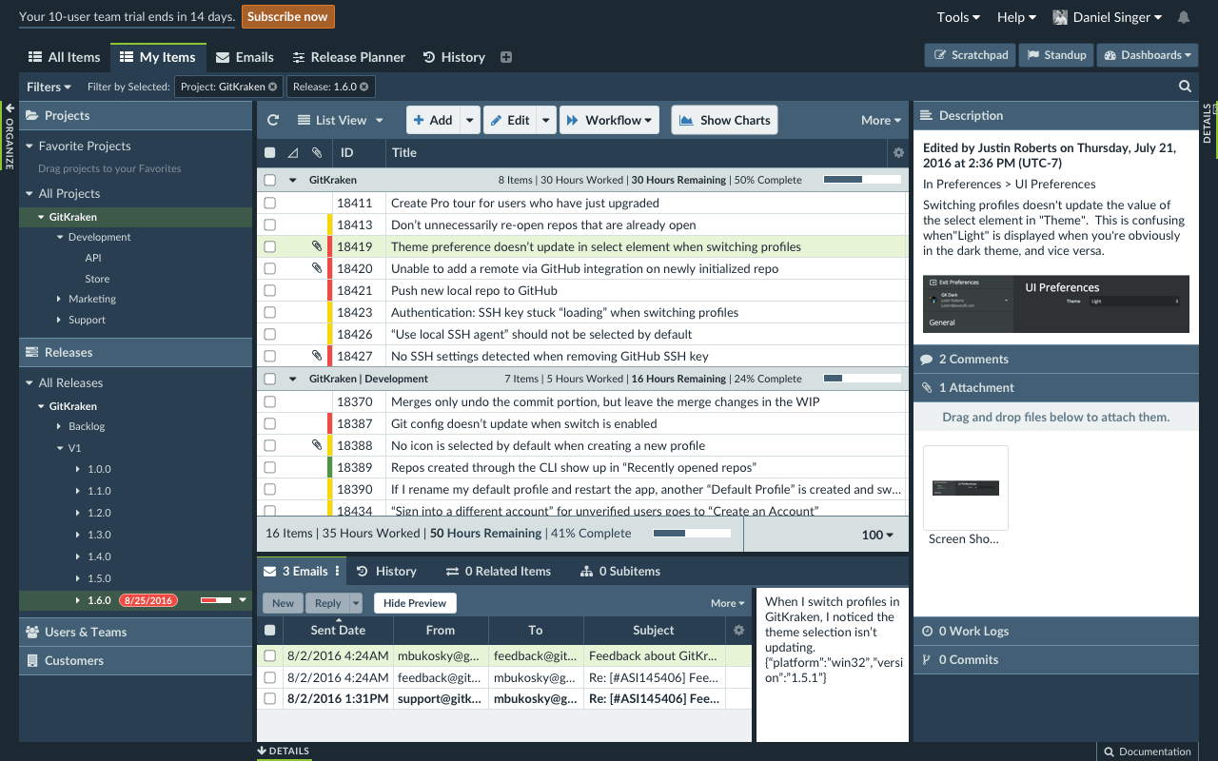Check the box for item 18411
Image resolution: width=1218 pixels, height=761 pixels.
pyautogui.click(x=270, y=203)
